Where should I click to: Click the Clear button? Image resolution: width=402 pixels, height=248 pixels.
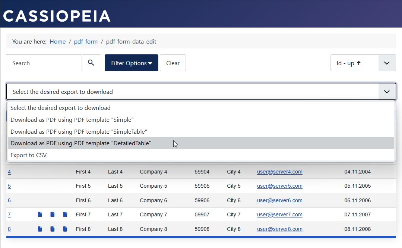point(172,63)
